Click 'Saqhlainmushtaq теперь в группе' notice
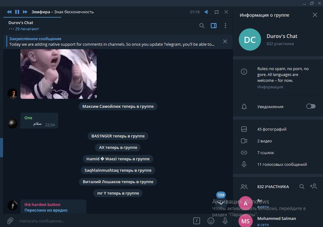323x227 pixels. click(x=118, y=170)
